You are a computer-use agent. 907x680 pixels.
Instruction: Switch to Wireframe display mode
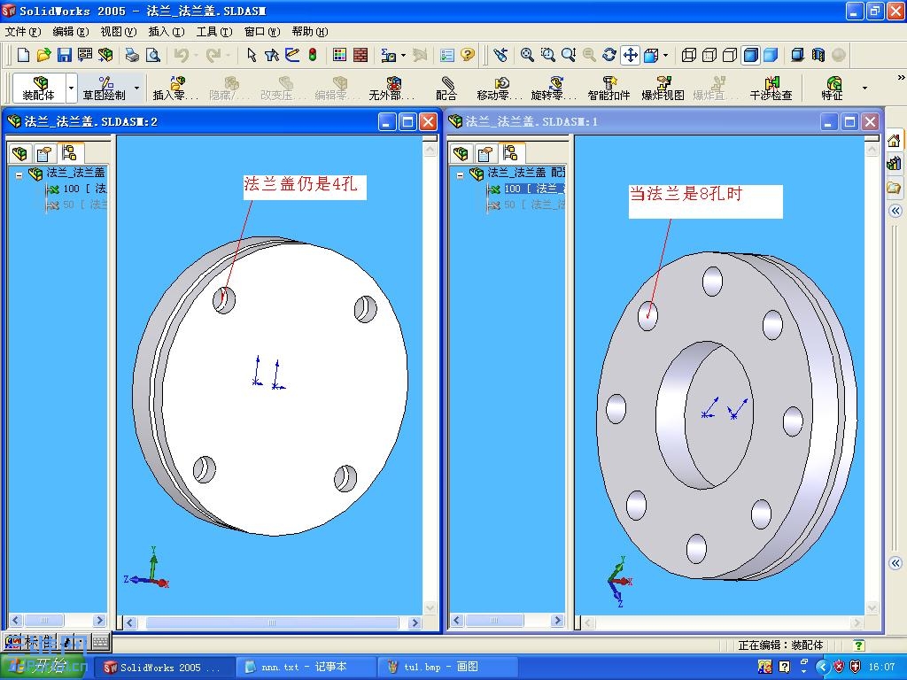tap(688, 55)
